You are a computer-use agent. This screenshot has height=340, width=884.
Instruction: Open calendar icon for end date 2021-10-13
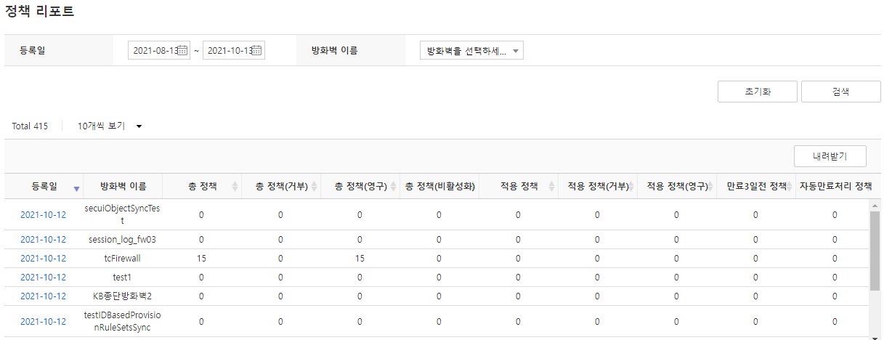click(257, 50)
